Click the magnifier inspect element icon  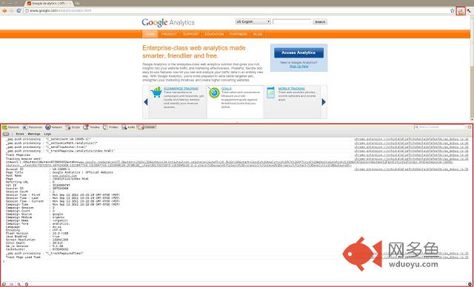[x=19, y=284]
